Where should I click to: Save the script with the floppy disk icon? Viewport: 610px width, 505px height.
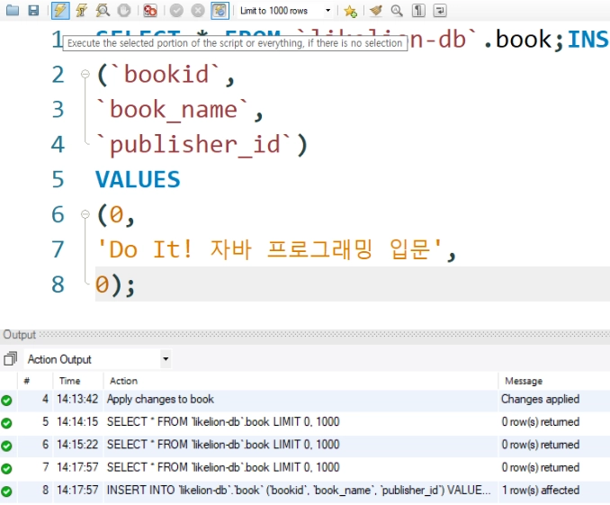coord(33,11)
